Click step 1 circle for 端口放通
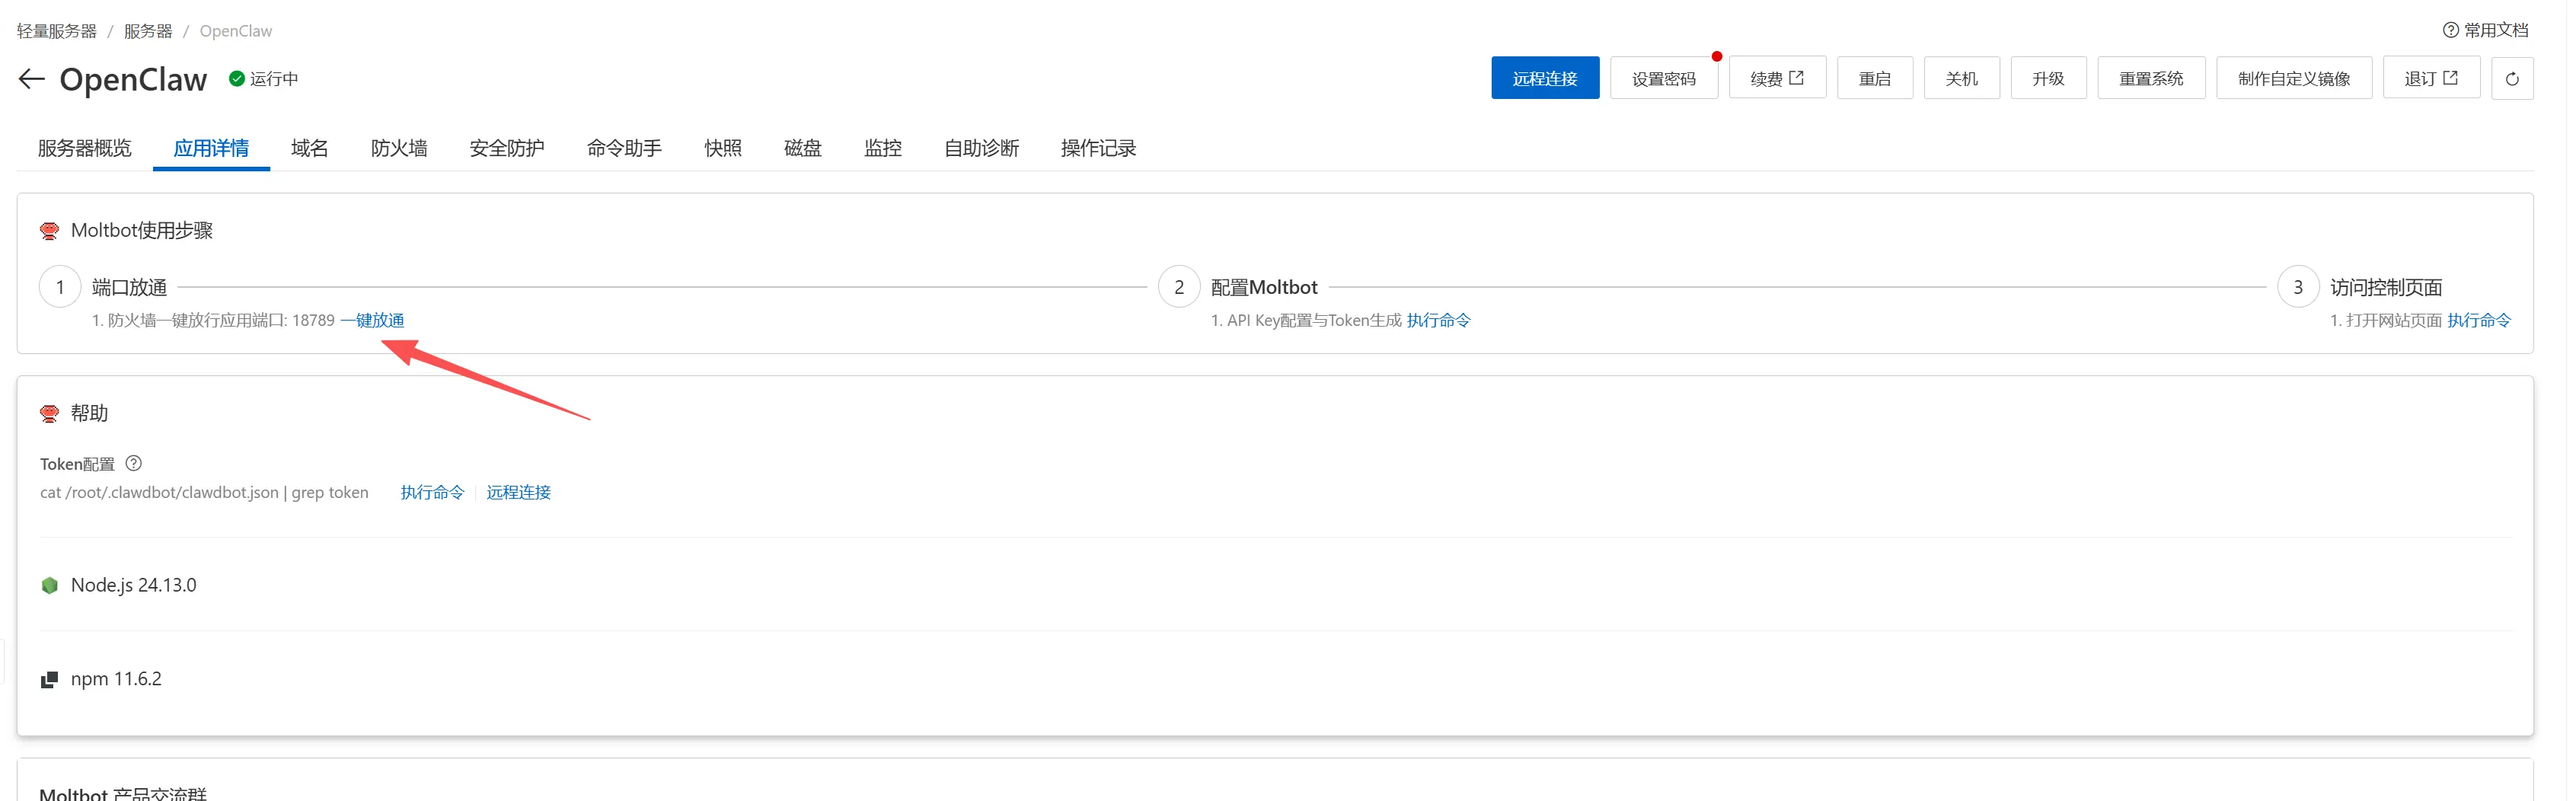 tap(60, 287)
